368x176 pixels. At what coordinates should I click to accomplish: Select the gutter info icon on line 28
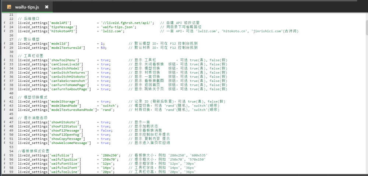coord(4,43)
